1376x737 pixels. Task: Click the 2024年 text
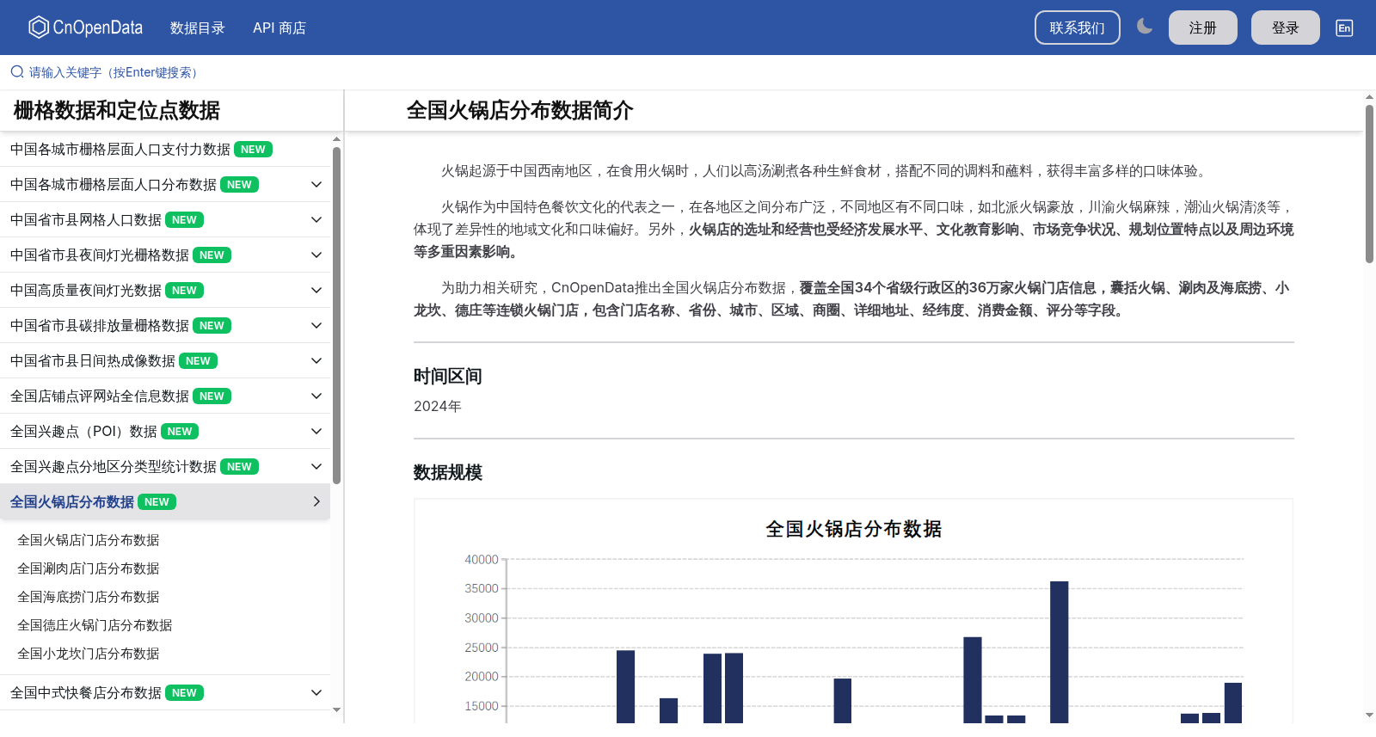click(438, 406)
